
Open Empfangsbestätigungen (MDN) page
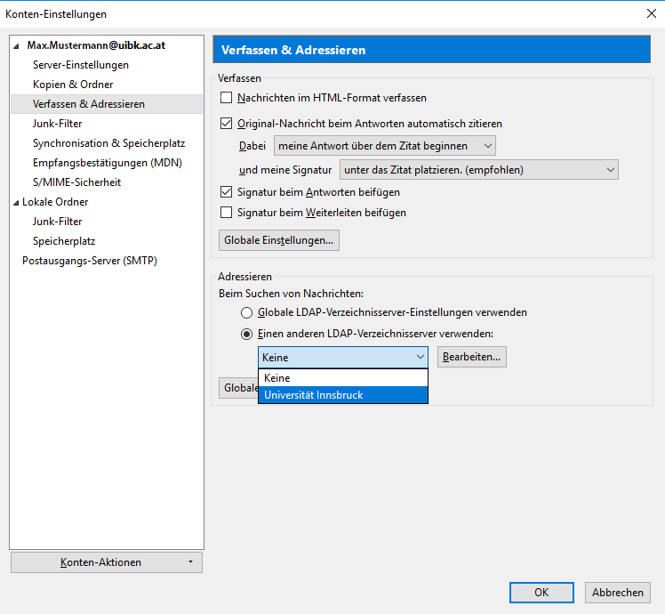click(x=107, y=163)
